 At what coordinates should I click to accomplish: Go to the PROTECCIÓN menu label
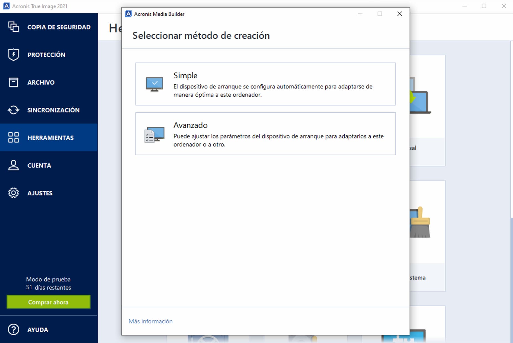[46, 55]
